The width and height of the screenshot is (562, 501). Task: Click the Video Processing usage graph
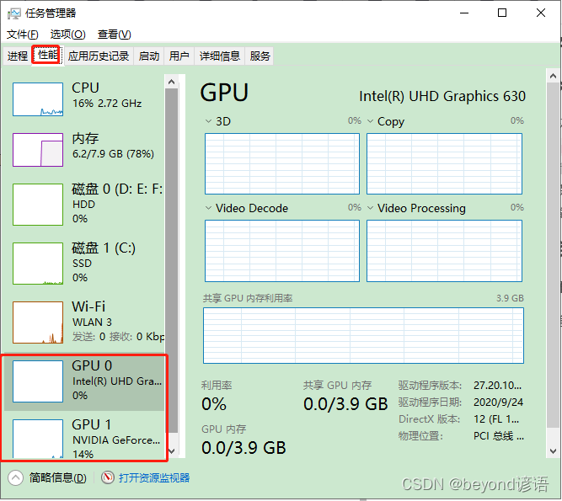click(x=444, y=251)
